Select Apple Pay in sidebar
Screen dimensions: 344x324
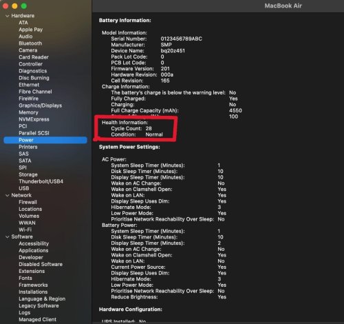pyautogui.click(x=31, y=30)
